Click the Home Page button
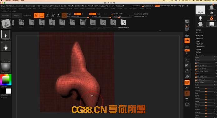The width and height of the screenshot is (217, 118). [x=6, y=15]
